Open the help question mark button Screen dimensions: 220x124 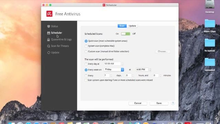click(x=173, y=103)
